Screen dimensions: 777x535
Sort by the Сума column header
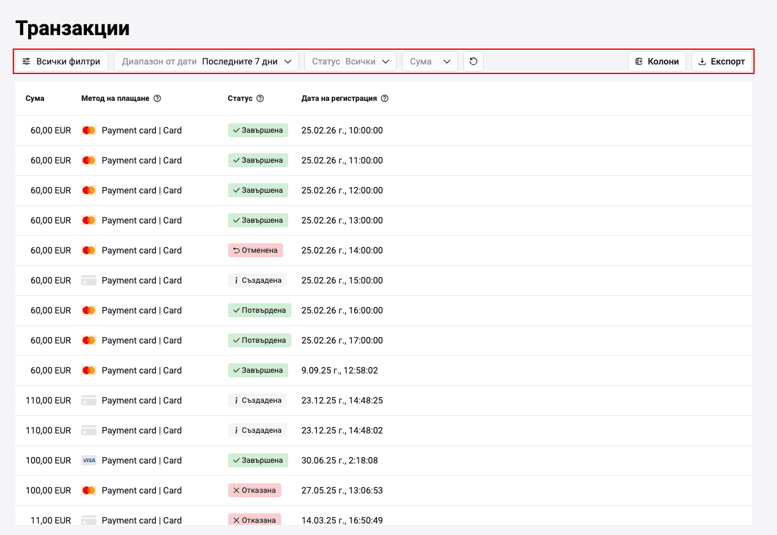(35, 99)
